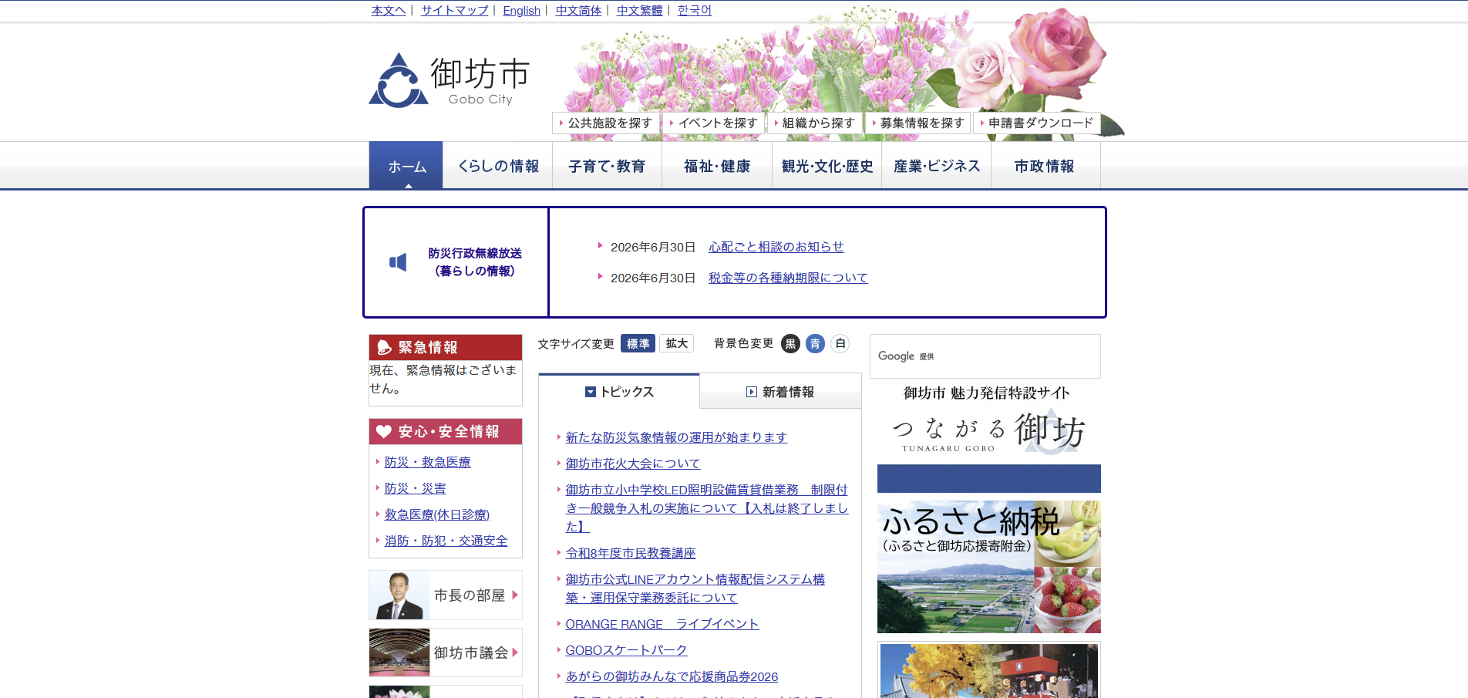
Task: Open the 消防・防犯・交通安全 link
Action: tap(446, 541)
